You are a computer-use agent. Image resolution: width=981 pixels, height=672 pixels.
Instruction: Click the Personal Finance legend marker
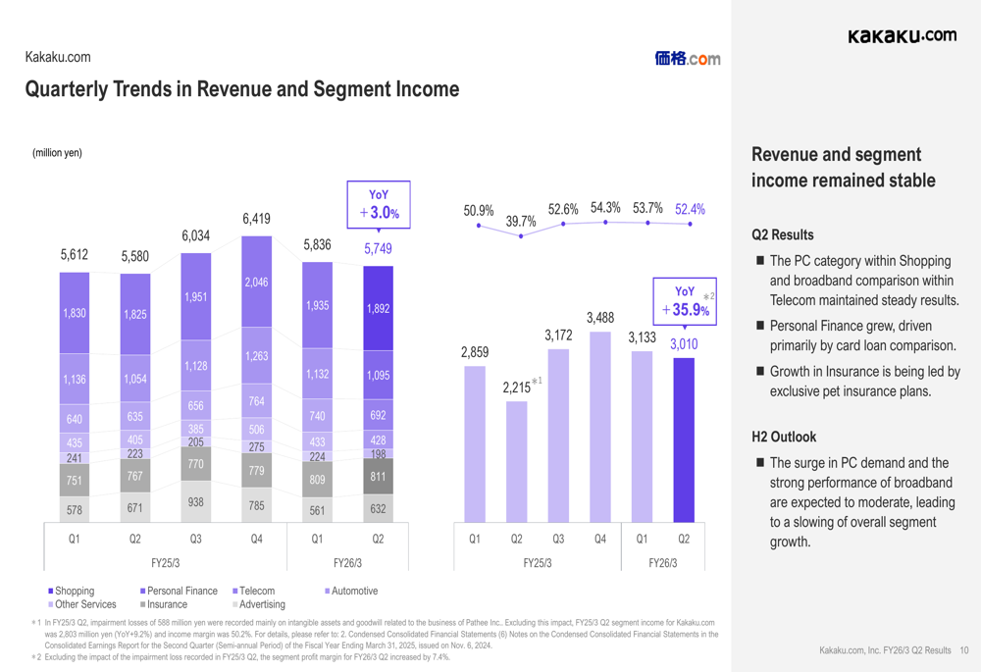tap(143, 592)
